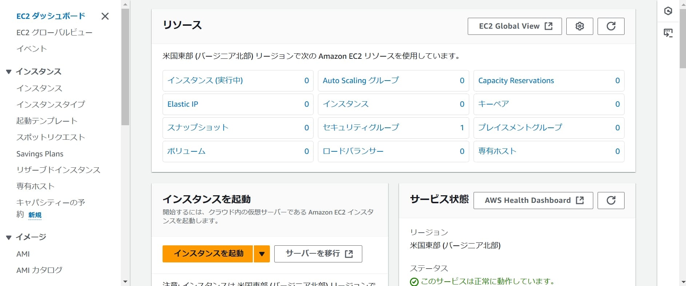
Task: Click the orange インスタンスを起動 button
Action: pyautogui.click(x=208, y=254)
